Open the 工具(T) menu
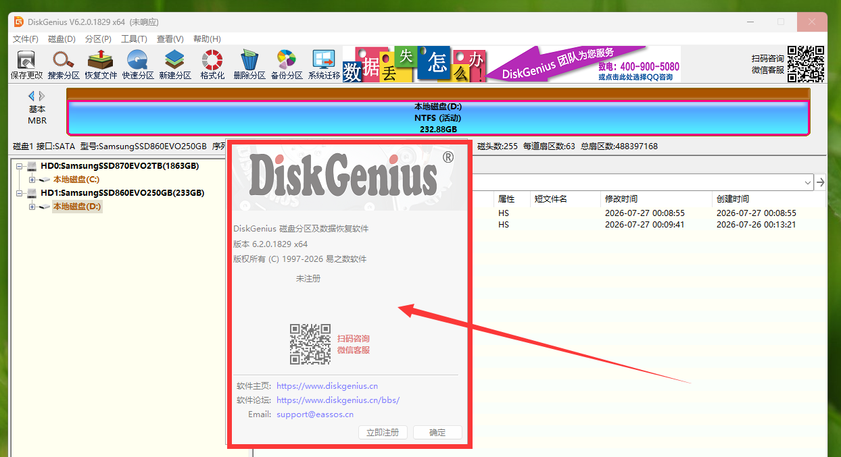The image size is (841, 457). pos(134,39)
